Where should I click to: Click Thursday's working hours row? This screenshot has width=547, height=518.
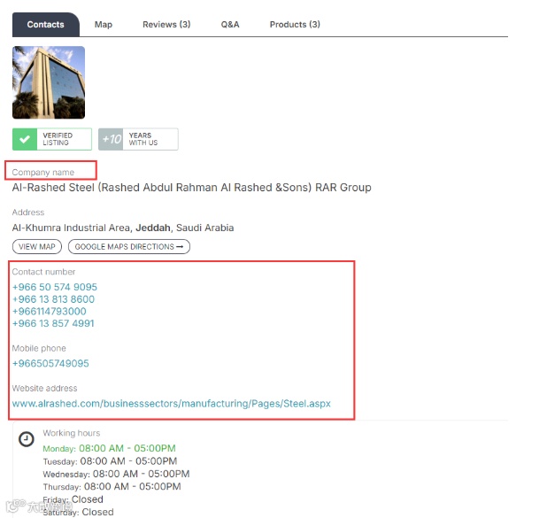pos(112,487)
